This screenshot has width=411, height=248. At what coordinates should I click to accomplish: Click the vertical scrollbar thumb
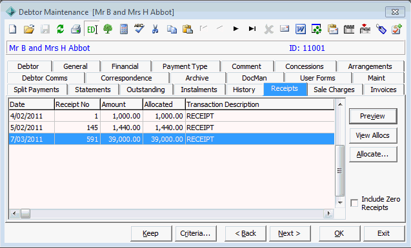pos(339,171)
